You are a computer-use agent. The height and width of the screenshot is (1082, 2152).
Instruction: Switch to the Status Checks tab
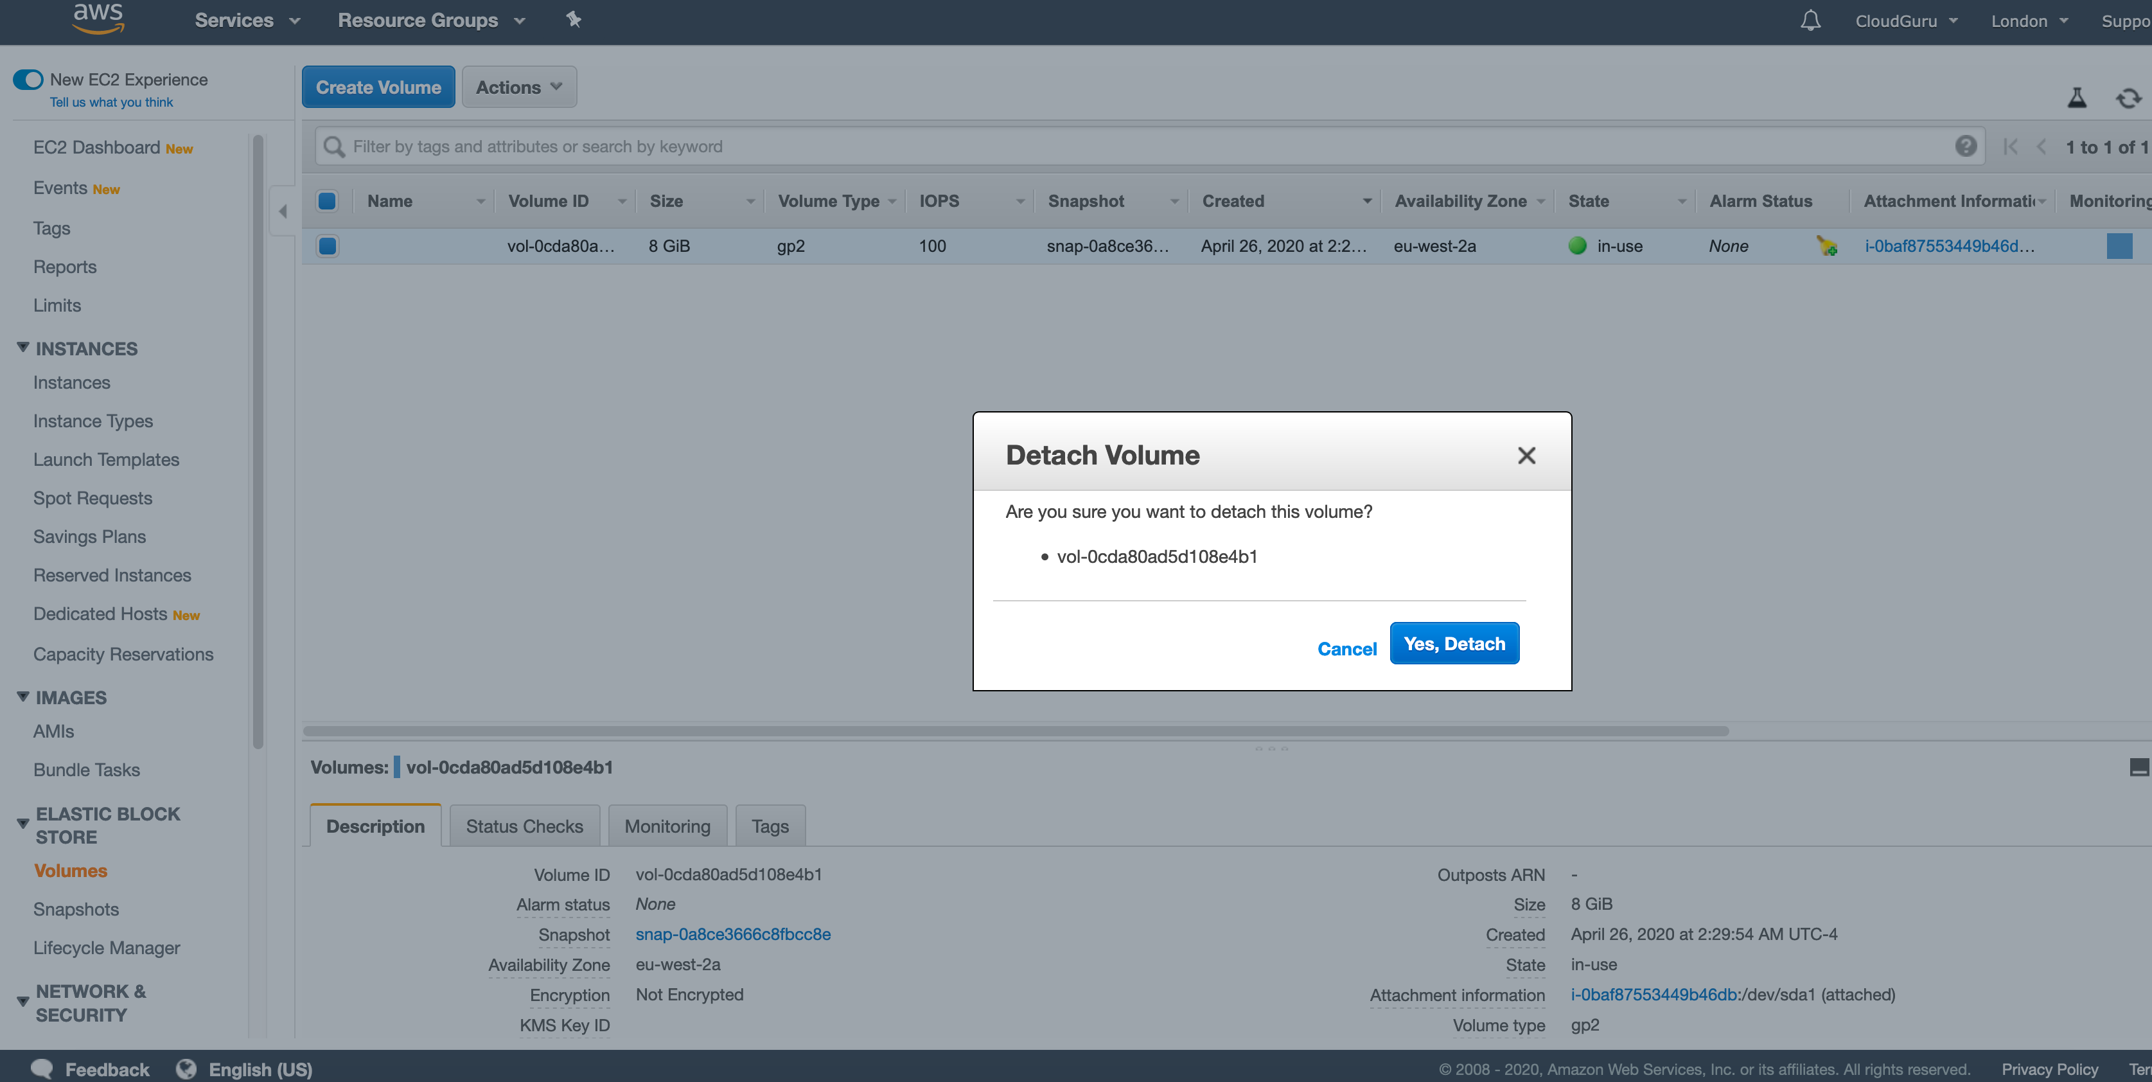524,826
